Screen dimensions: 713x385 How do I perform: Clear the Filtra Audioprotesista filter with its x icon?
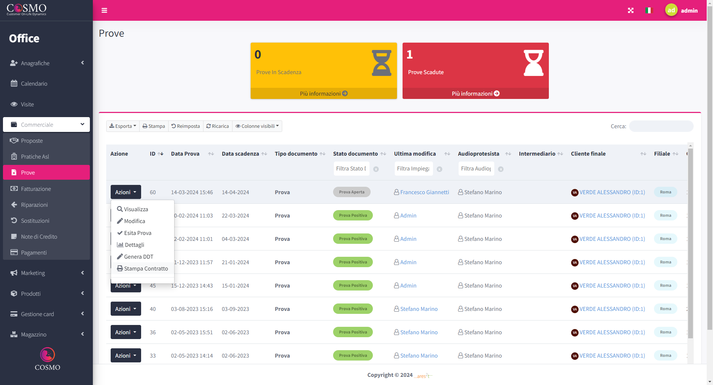pyautogui.click(x=501, y=169)
